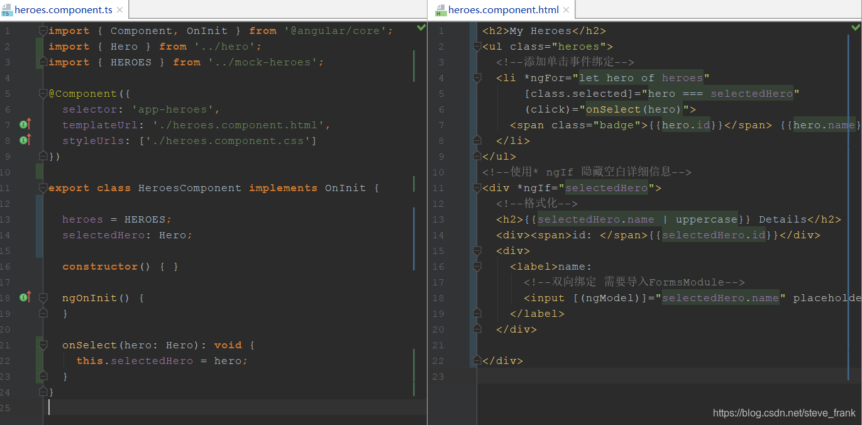Viewport: 862px width, 425px height.
Task: Click the 'void' return type keyword
Action: 228,345
